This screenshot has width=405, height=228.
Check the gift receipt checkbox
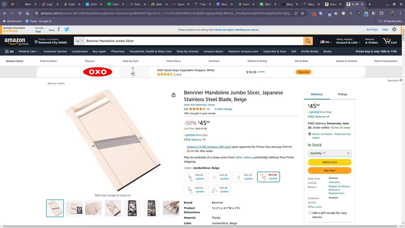[310, 213]
